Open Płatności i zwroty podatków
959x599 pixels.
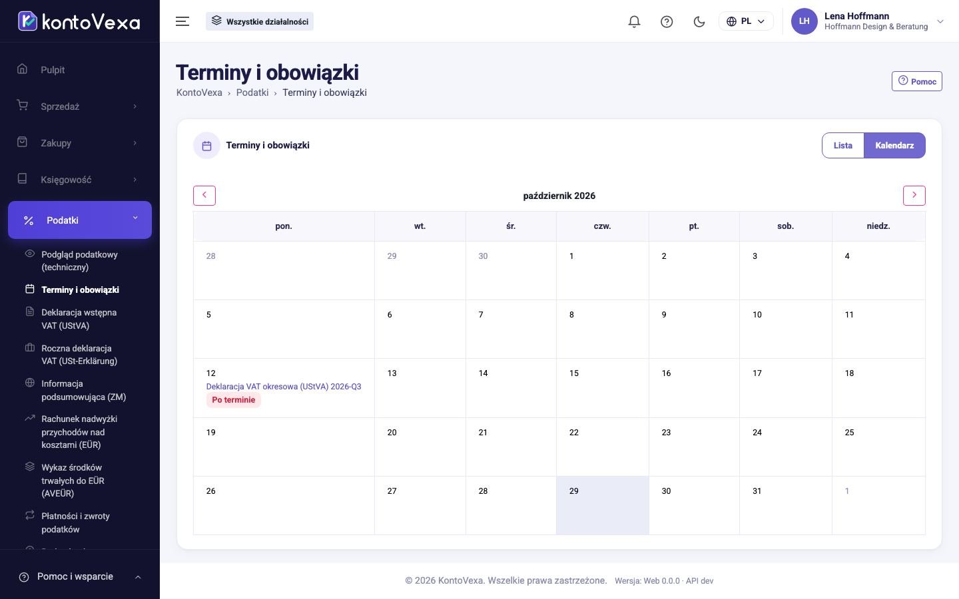75,522
